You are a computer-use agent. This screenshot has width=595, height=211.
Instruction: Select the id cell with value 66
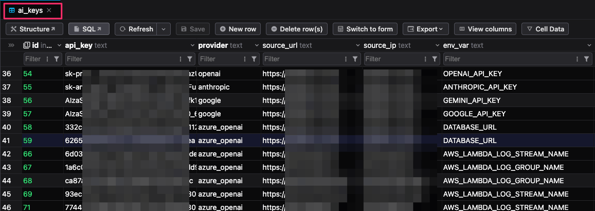coord(43,154)
